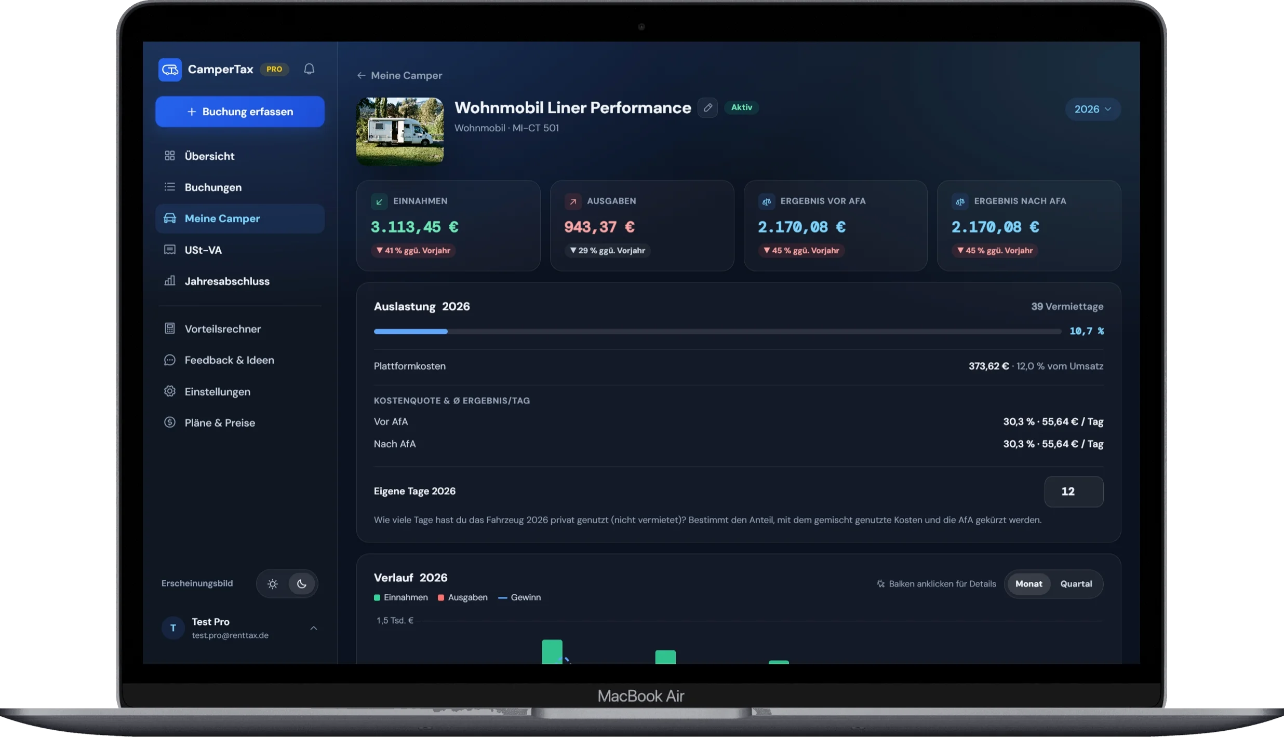Click the Auslastung 2026 progress bar

tap(717, 332)
